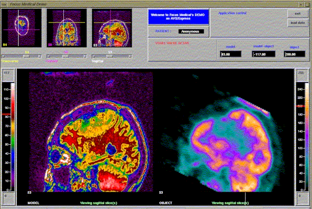Click right arrow of Coronal slice scrollbar

[85, 57]
